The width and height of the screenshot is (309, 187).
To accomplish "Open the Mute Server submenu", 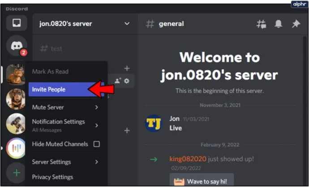I will tap(66, 107).
